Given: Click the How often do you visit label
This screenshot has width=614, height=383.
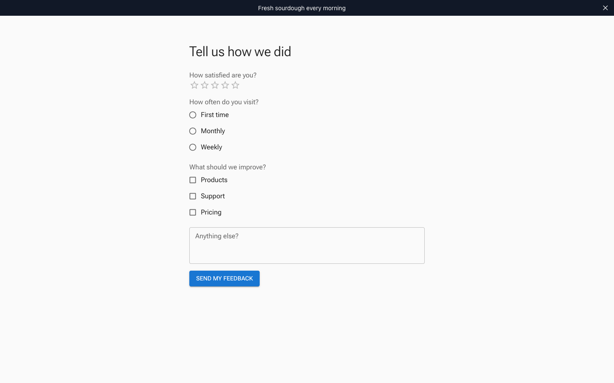Looking at the screenshot, I should tap(224, 102).
